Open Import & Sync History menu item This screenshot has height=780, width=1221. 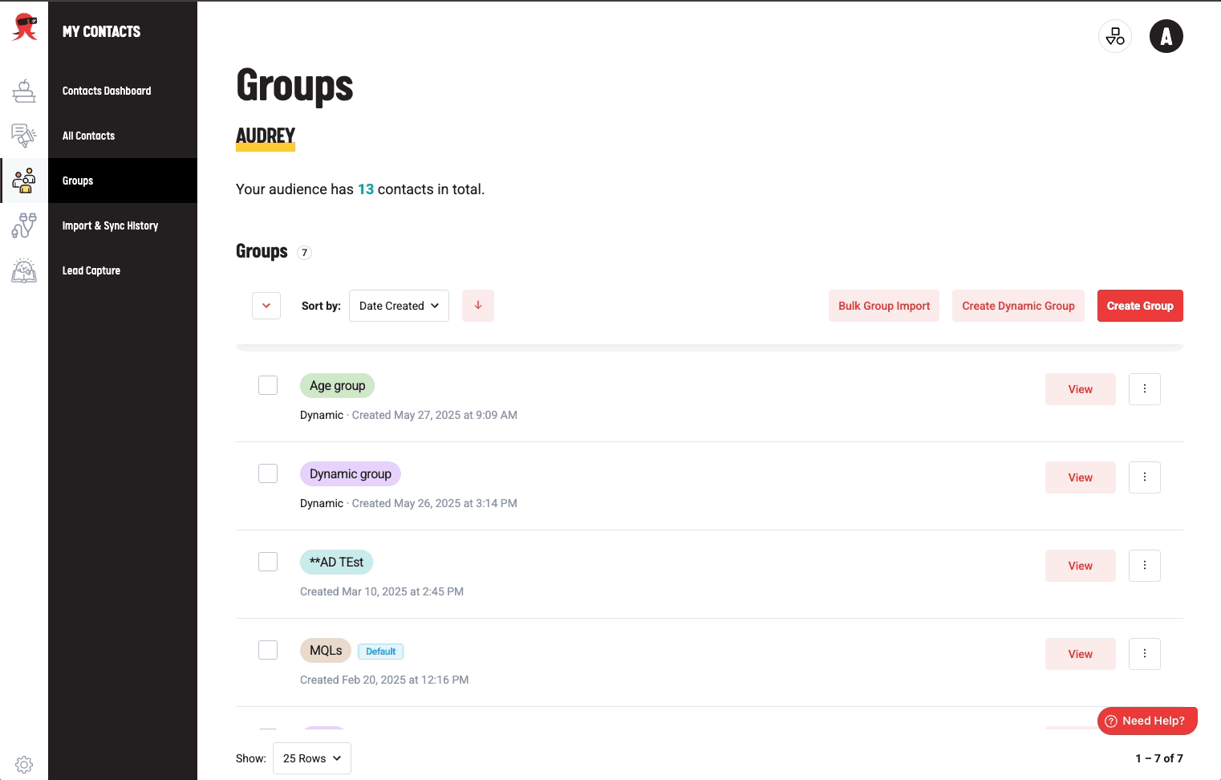point(110,225)
